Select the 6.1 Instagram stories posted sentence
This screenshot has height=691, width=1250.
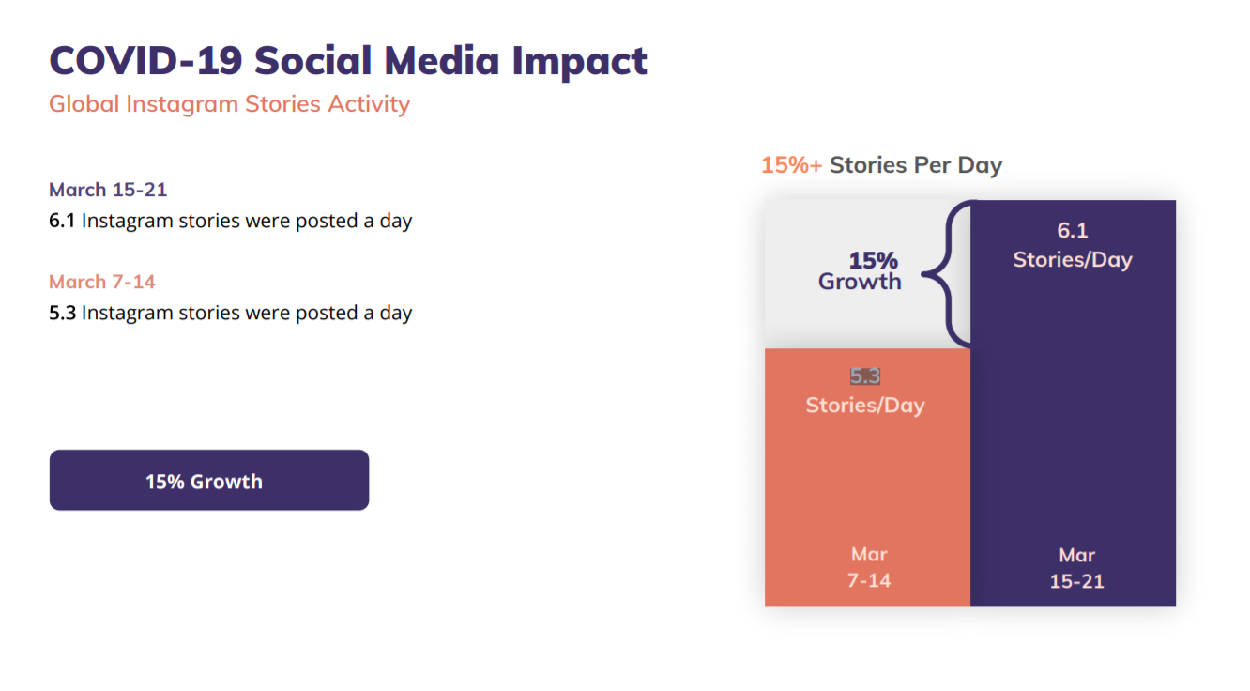[x=231, y=222]
